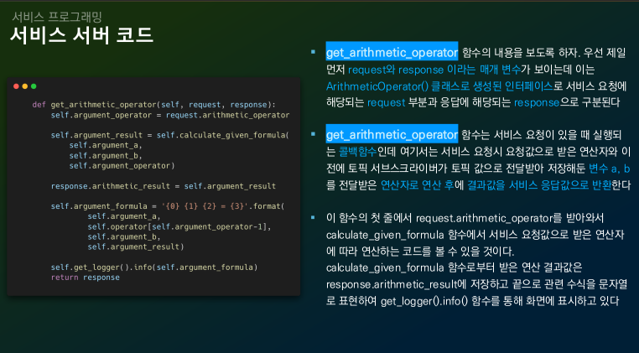Viewport: 639px width, 353px height.
Task: Click the red close dot on code window
Action: point(16,86)
